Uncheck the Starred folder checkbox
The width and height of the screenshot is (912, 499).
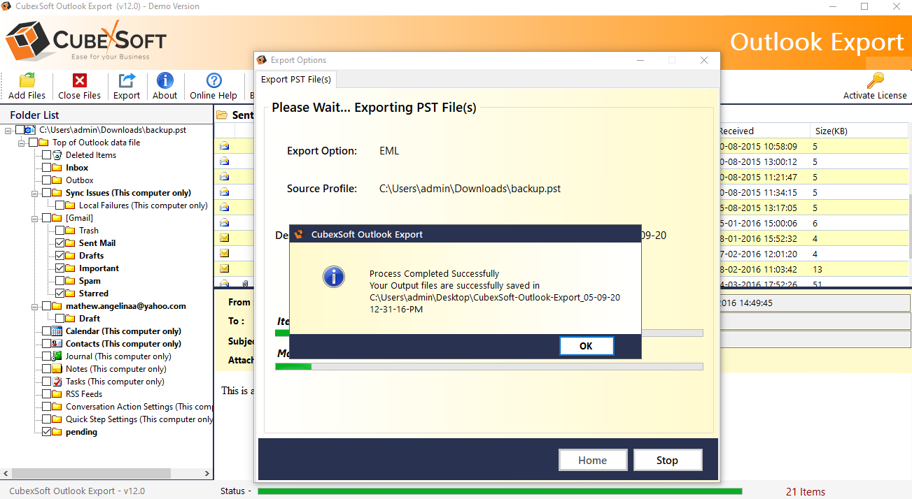59,294
